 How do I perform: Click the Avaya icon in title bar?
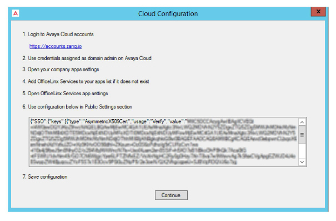click(x=16, y=13)
